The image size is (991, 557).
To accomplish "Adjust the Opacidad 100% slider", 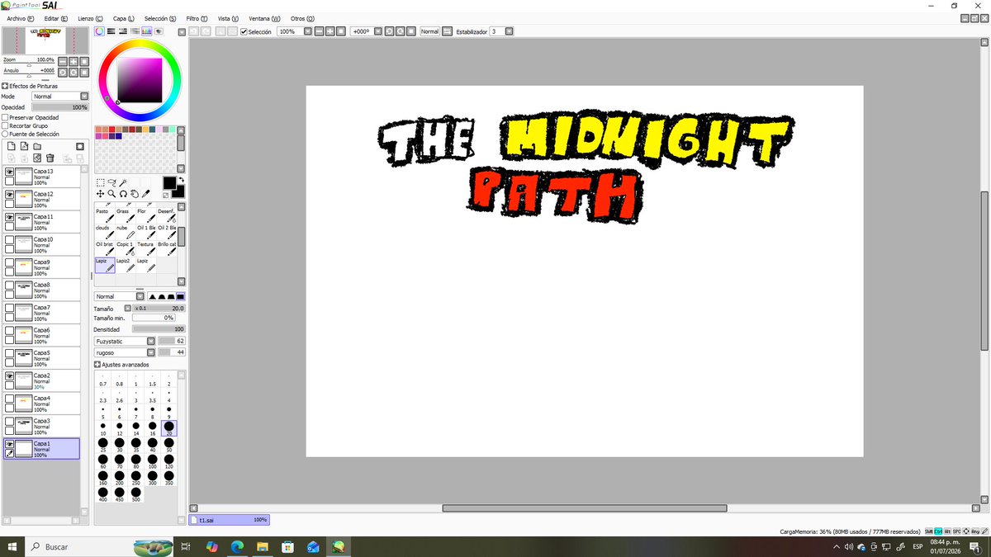I will pos(59,107).
